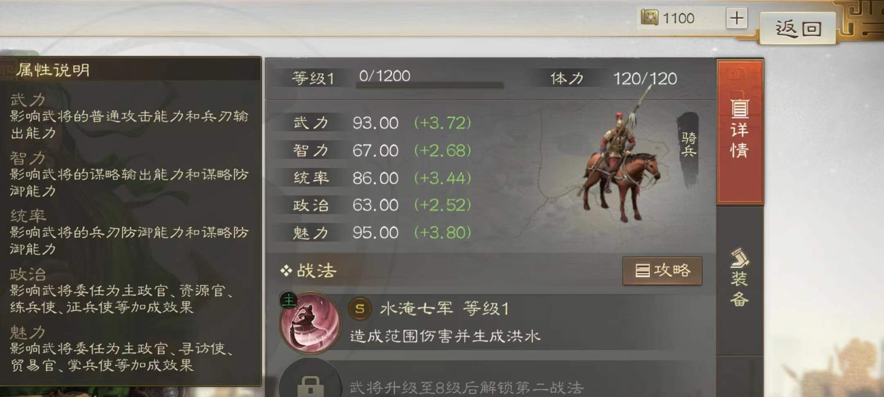This screenshot has width=884, height=397.
Task: Select the 政治 attribute row
Action: point(374,205)
